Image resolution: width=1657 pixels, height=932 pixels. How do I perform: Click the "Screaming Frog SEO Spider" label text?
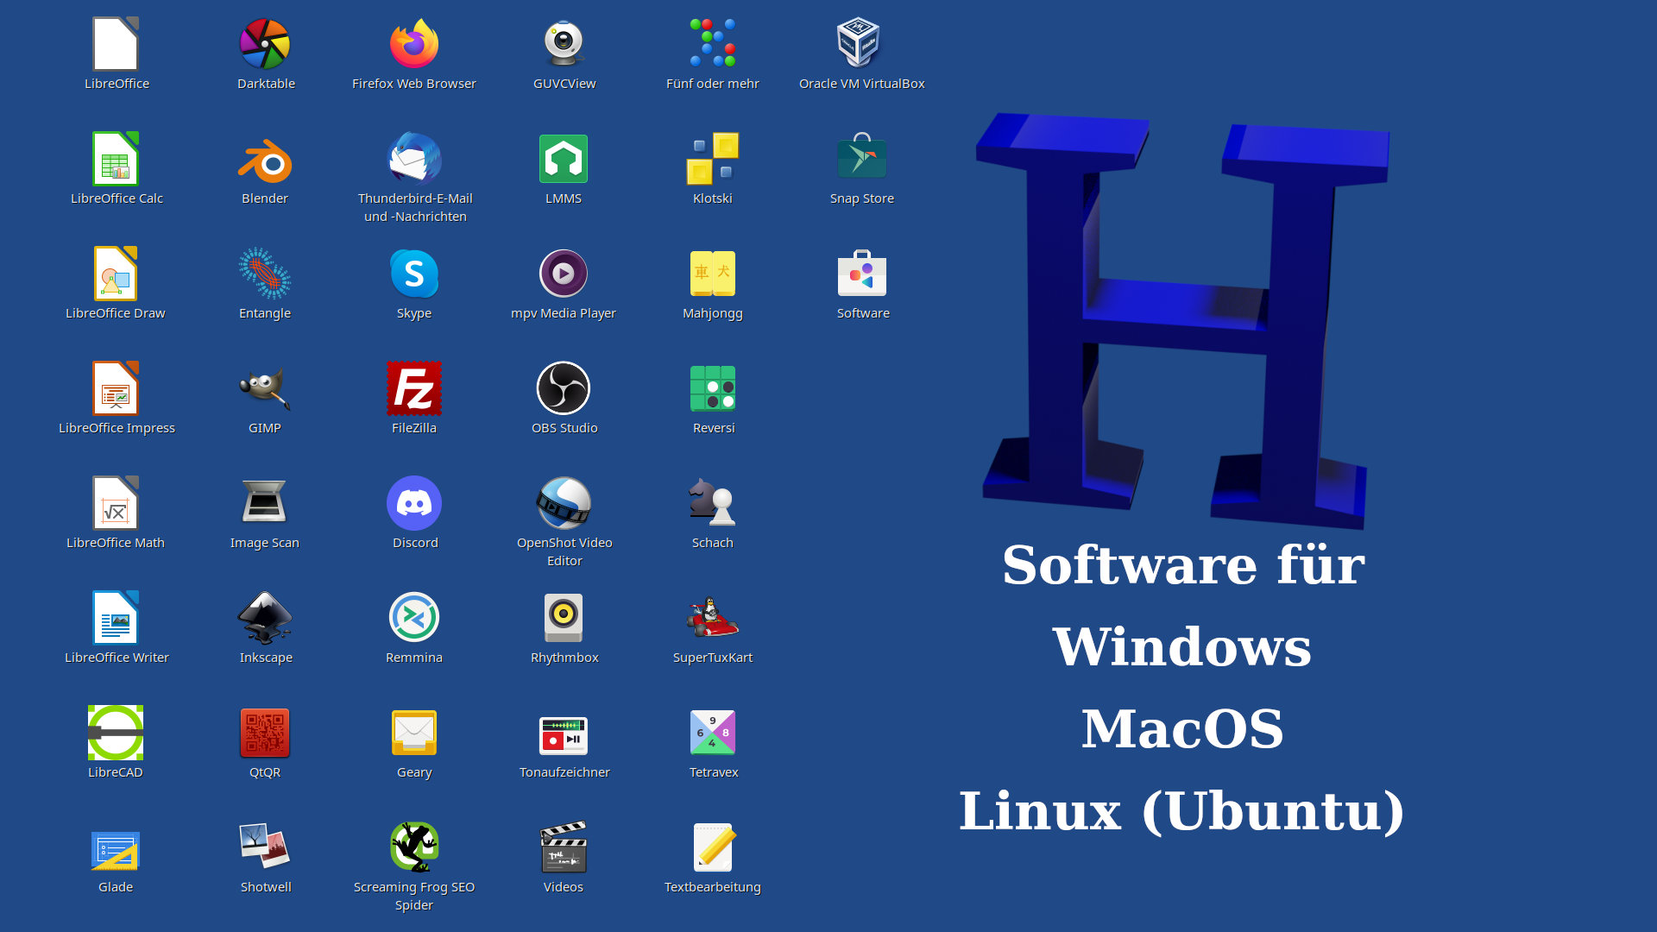[414, 896]
